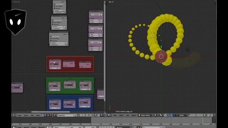Select the scale manipulator icon
The image size is (228, 128).
(x=177, y=115)
